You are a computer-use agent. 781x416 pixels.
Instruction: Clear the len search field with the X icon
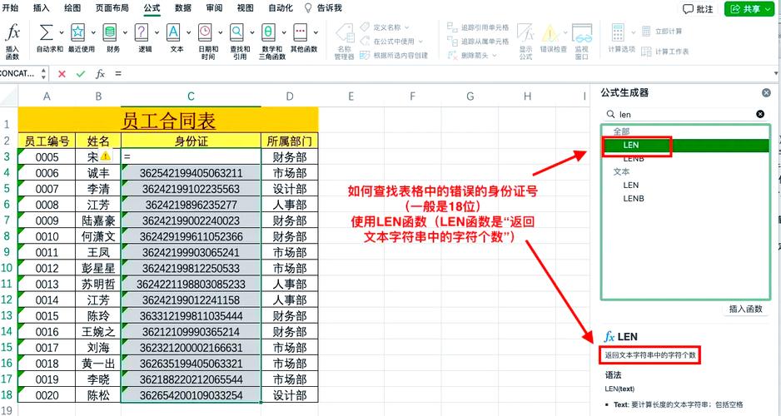[760, 114]
